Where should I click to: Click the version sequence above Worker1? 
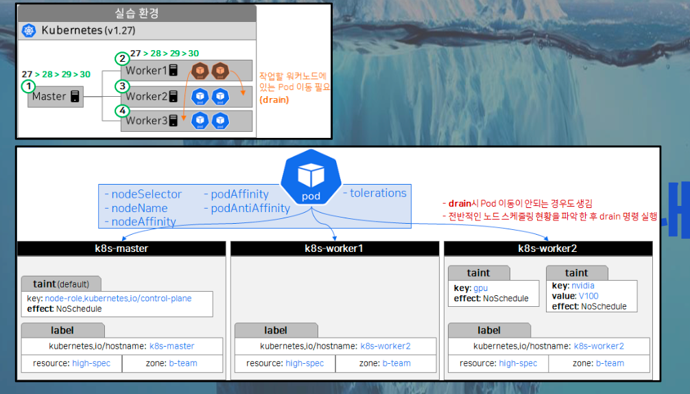pyautogui.click(x=165, y=54)
